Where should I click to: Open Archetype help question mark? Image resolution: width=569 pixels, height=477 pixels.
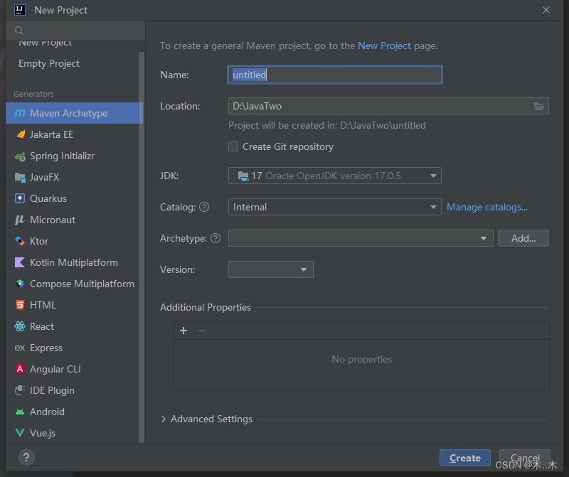pos(216,238)
